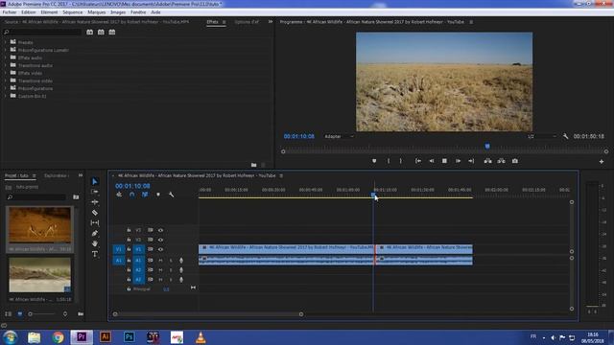Screen dimensions: 614x345
Task: Open Séquence menu
Action: pos(73,12)
